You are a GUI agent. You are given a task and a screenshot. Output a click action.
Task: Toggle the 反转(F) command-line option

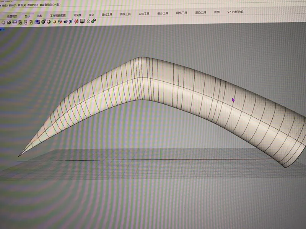point(13,5)
